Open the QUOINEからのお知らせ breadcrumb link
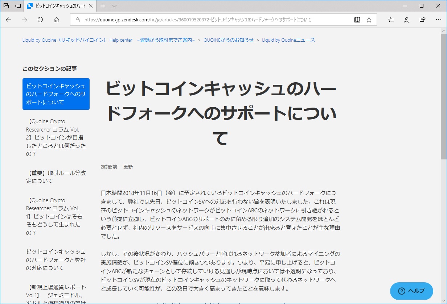This screenshot has height=304, width=447. tap(229, 40)
